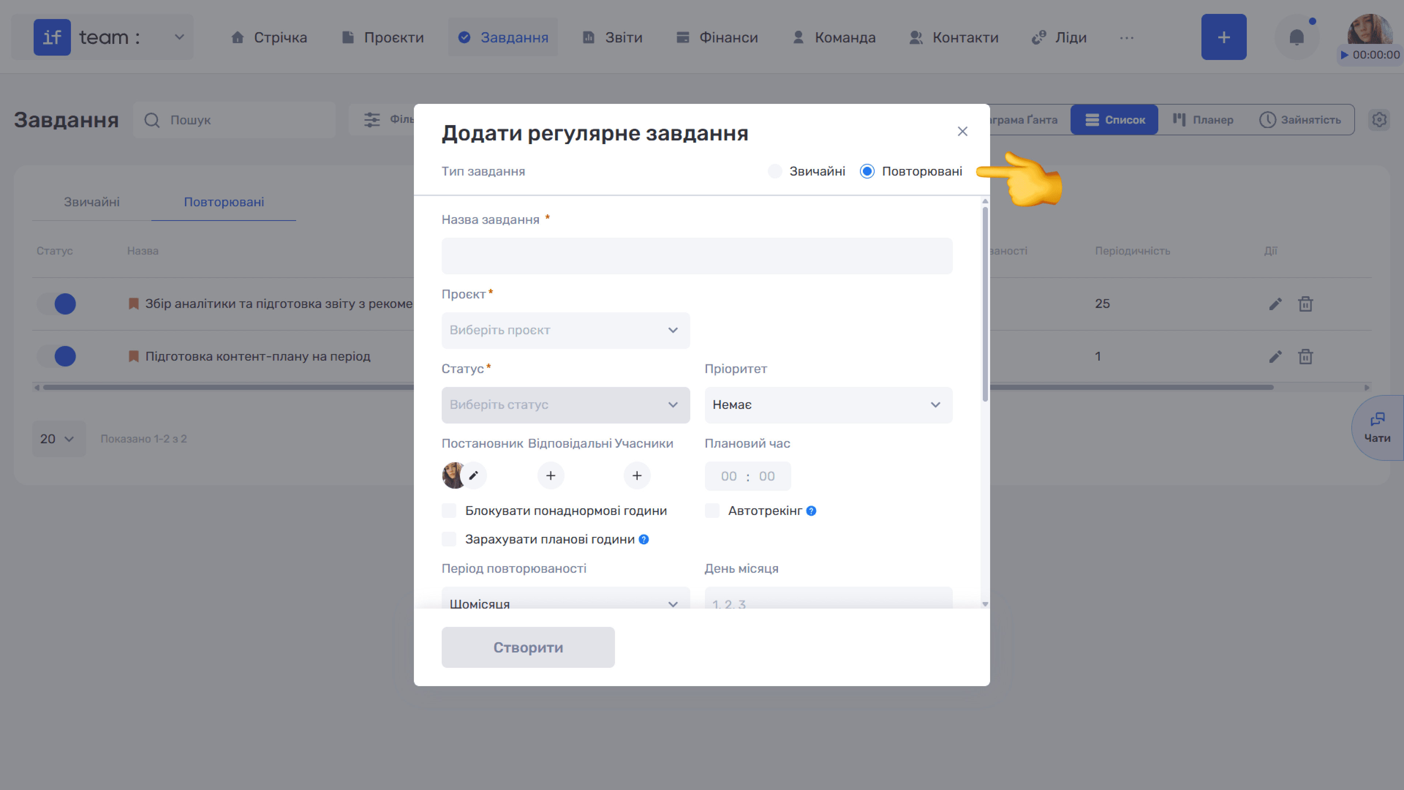
Task: Edit the task creator (Постановник) pencil
Action: [x=473, y=475]
